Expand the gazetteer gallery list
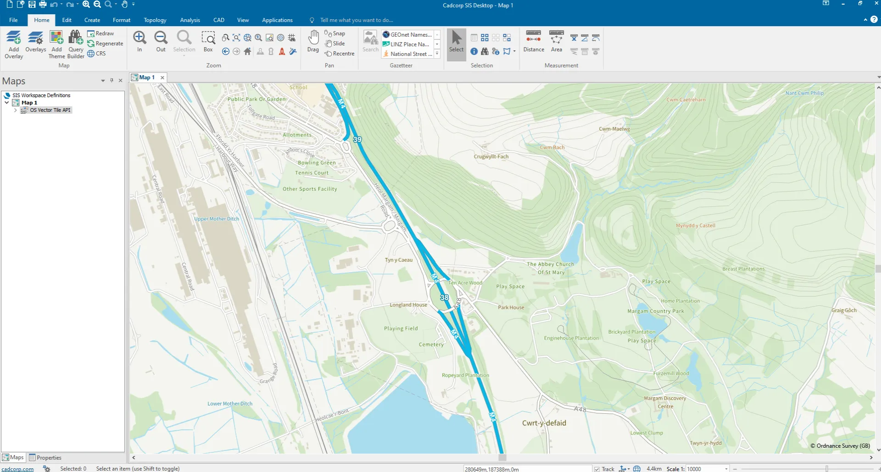881x472 pixels. pyautogui.click(x=437, y=54)
